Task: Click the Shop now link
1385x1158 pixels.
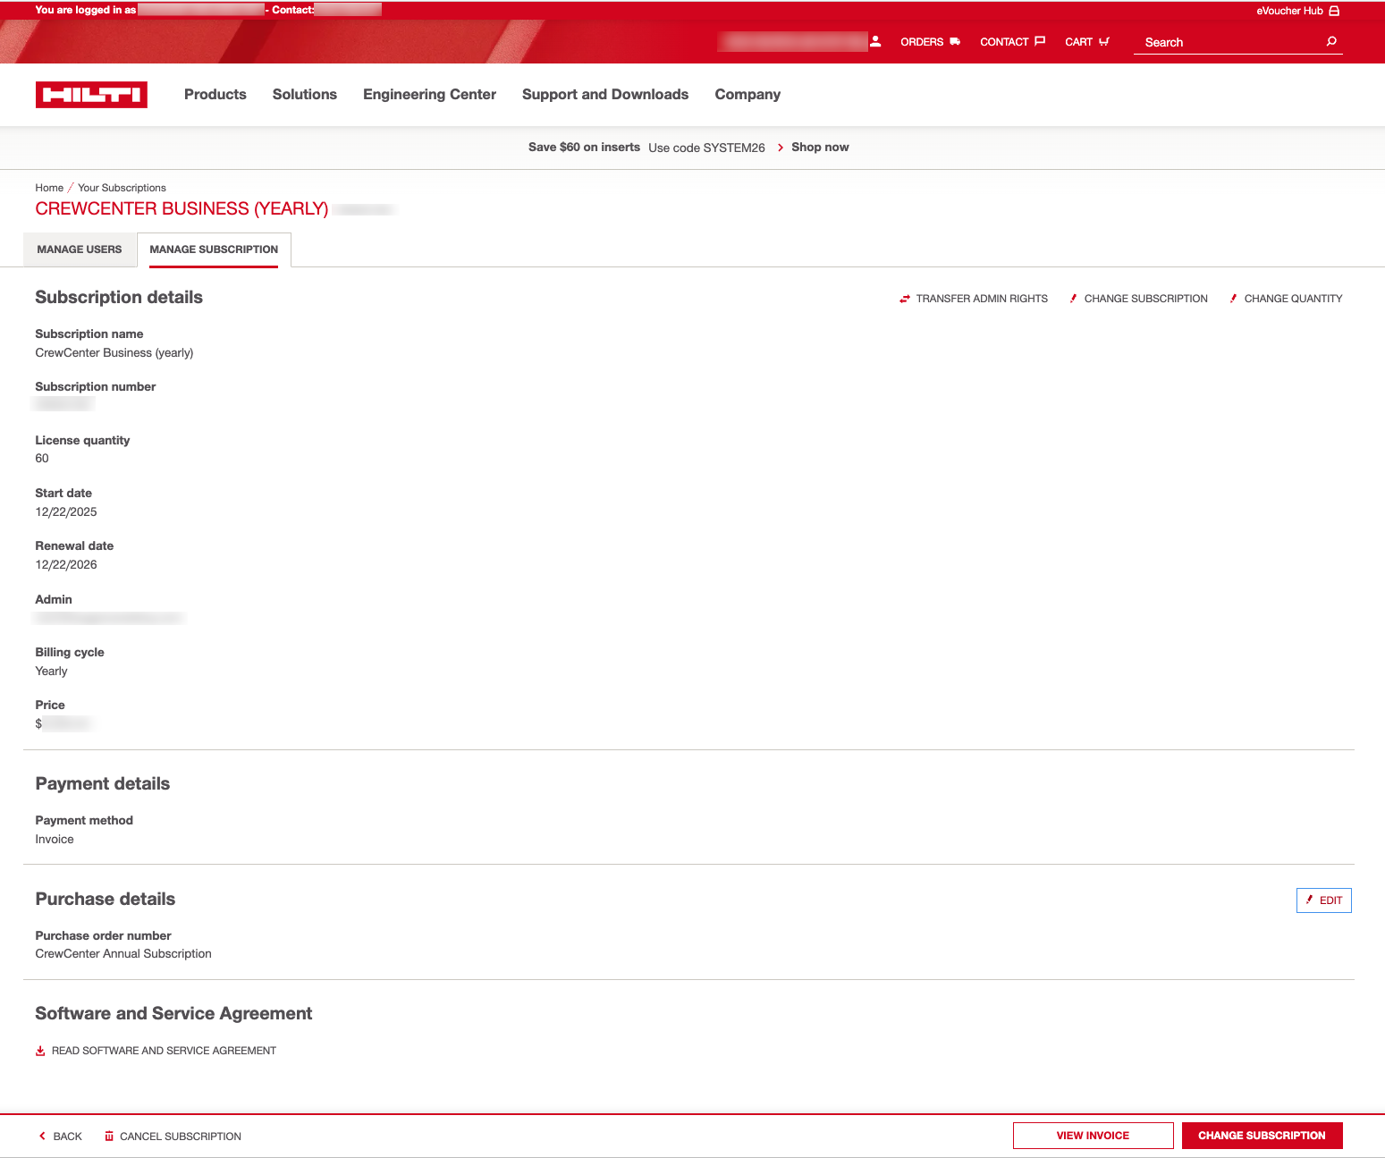Action: point(820,148)
